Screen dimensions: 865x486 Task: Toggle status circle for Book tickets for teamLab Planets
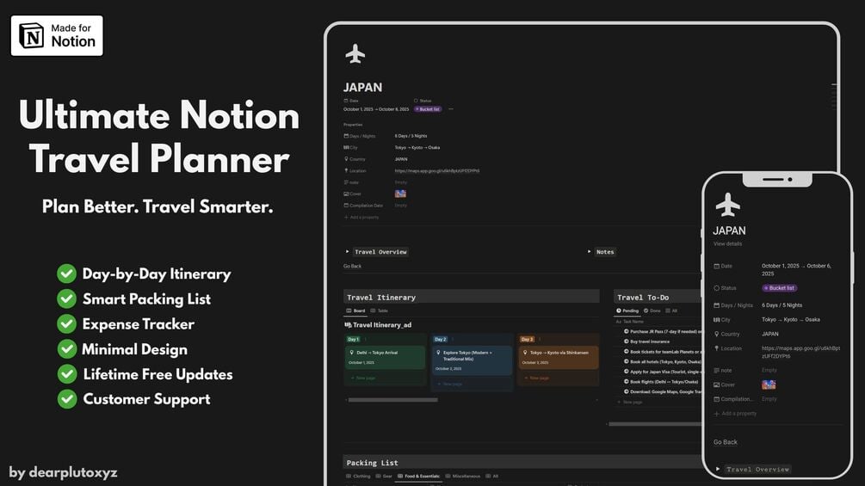click(626, 351)
